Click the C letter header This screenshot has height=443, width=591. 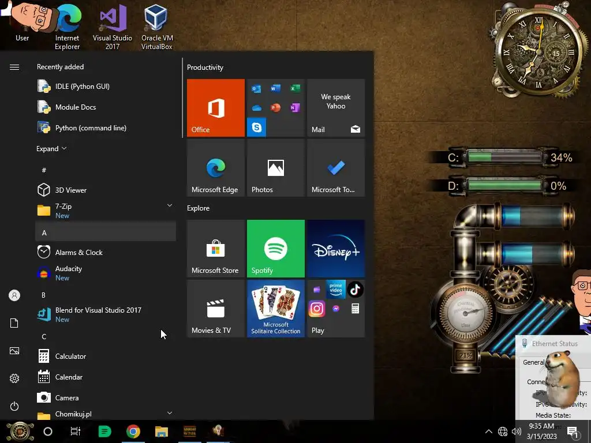[44, 336]
